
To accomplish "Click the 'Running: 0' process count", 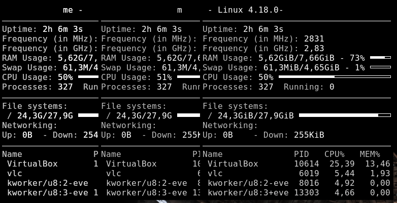I will [309, 87].
